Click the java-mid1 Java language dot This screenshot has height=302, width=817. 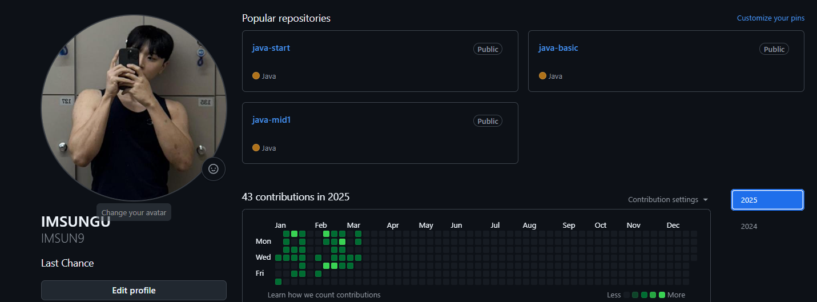(x=256, y=147)
